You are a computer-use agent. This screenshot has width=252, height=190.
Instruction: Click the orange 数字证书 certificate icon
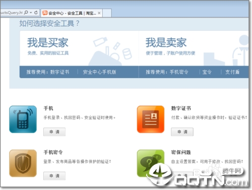click(151, 119)
